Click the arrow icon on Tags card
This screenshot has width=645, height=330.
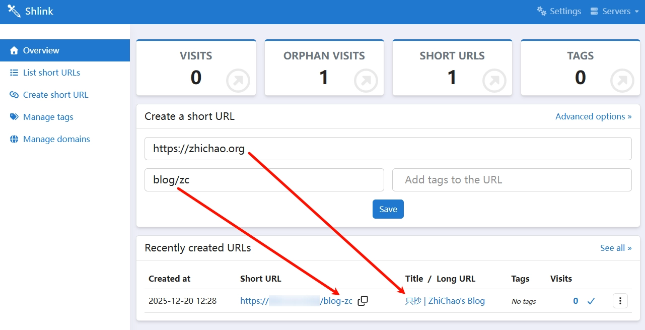(x=622, y=81)
